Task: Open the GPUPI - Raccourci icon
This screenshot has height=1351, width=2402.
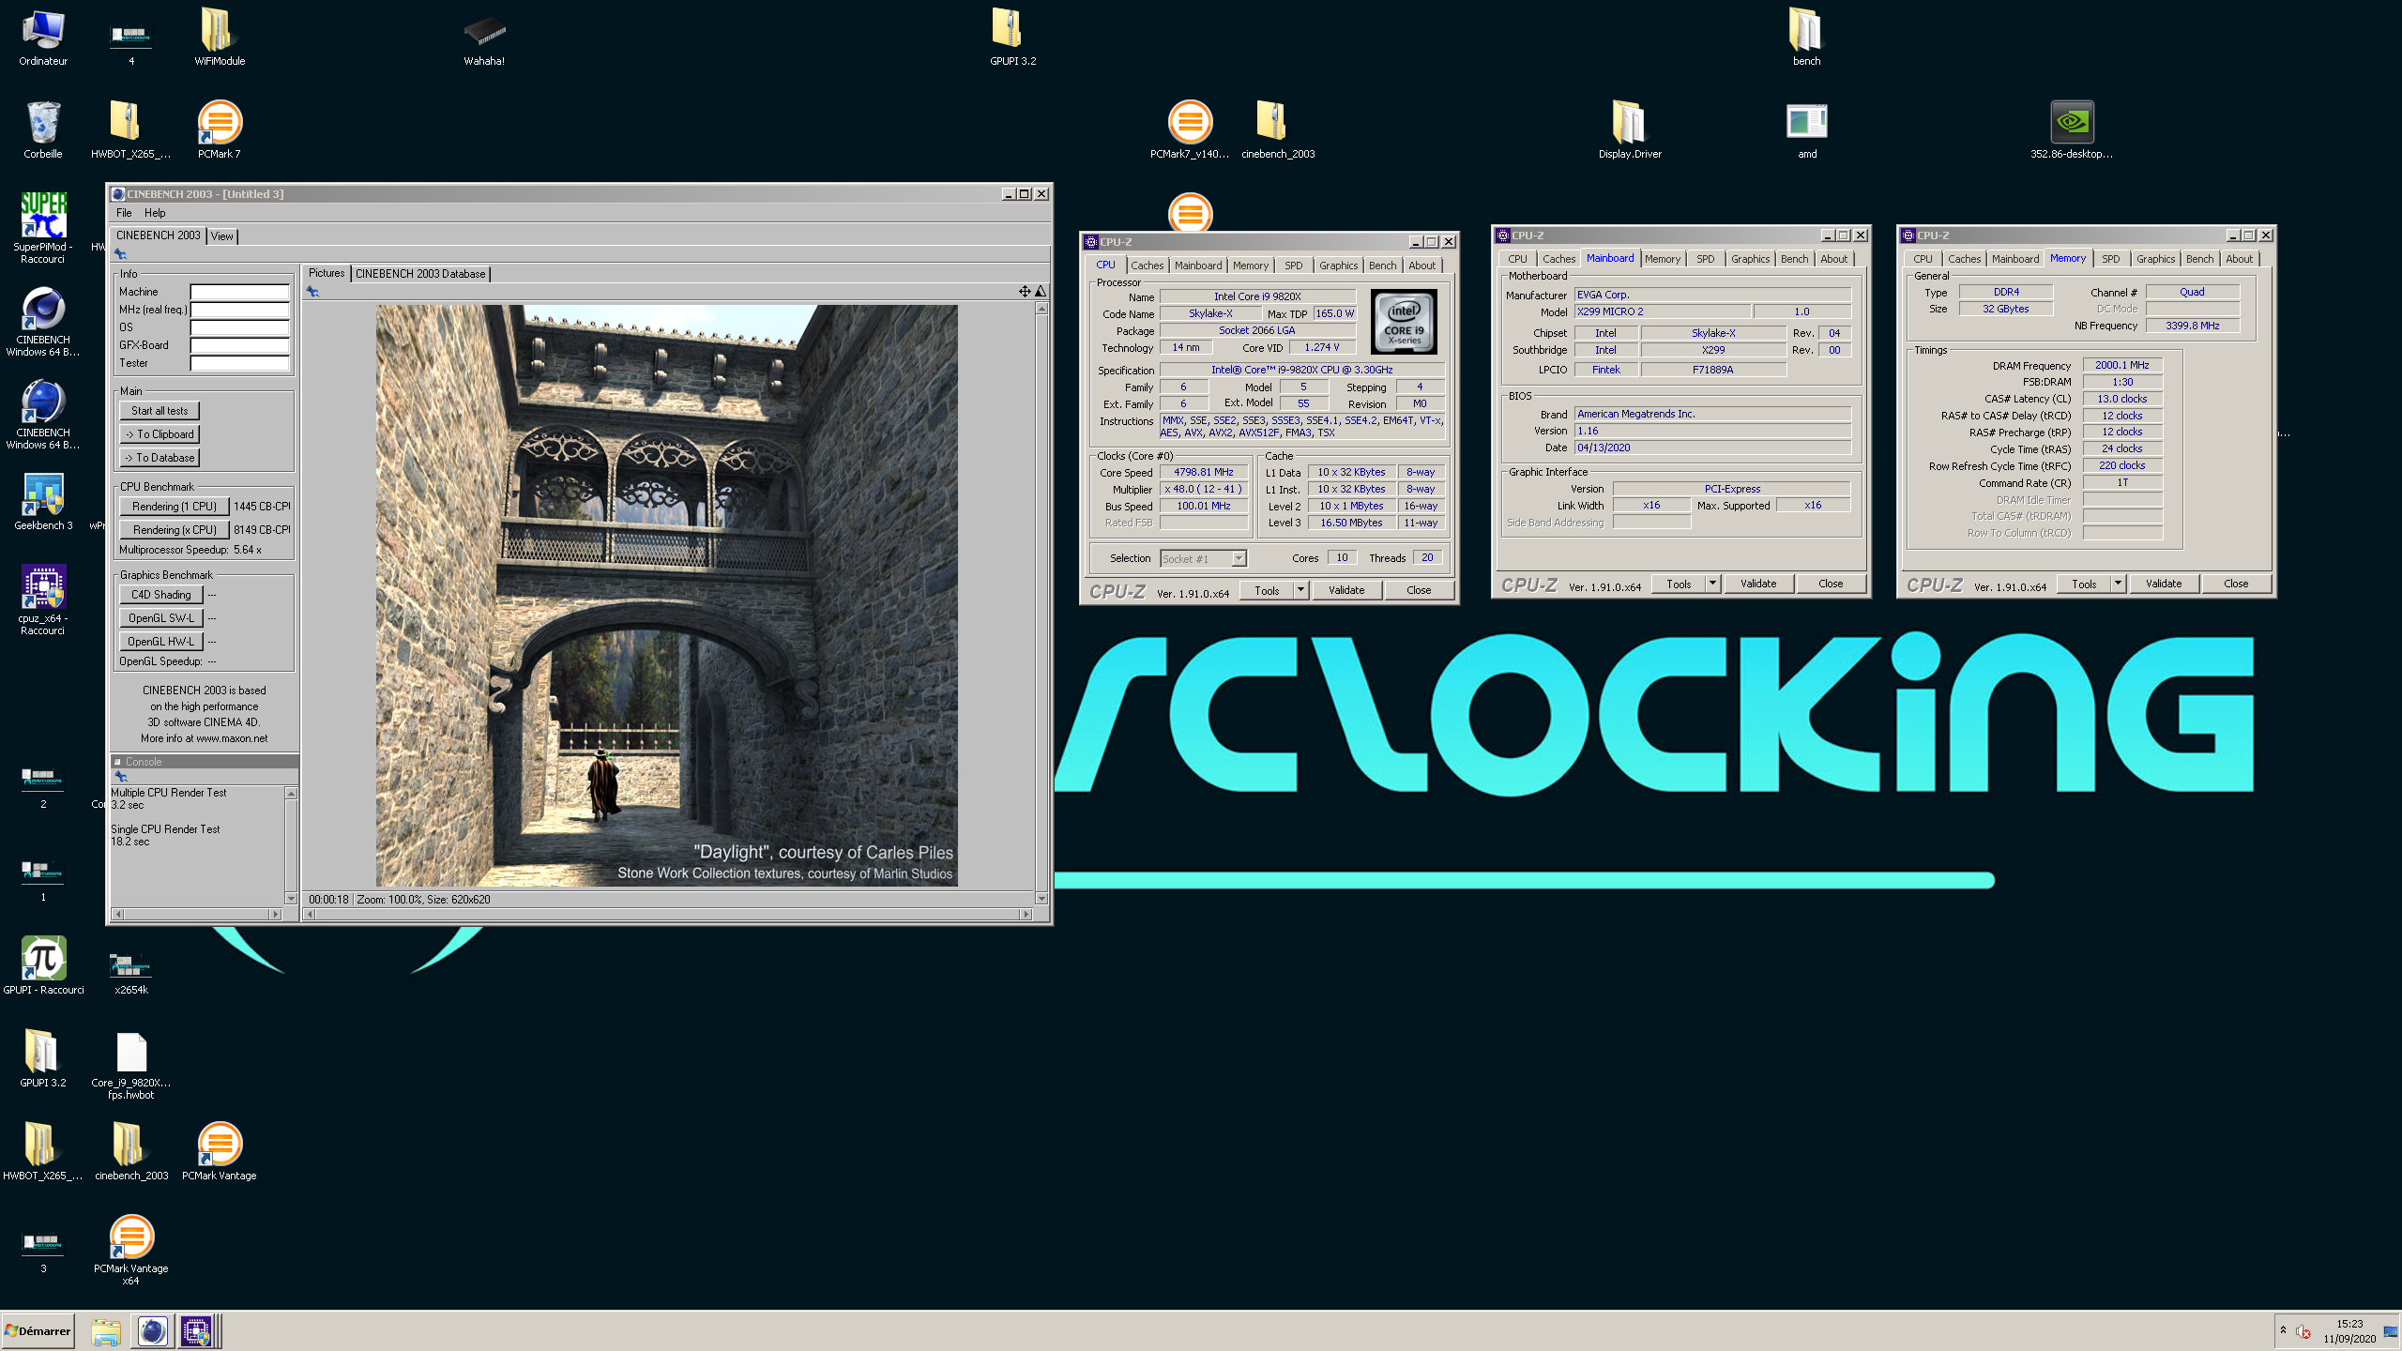Action: pyautogui.click(x=43, y=965)
